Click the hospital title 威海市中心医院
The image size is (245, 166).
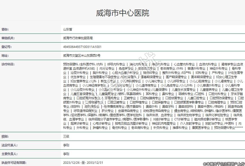(122, 13)
